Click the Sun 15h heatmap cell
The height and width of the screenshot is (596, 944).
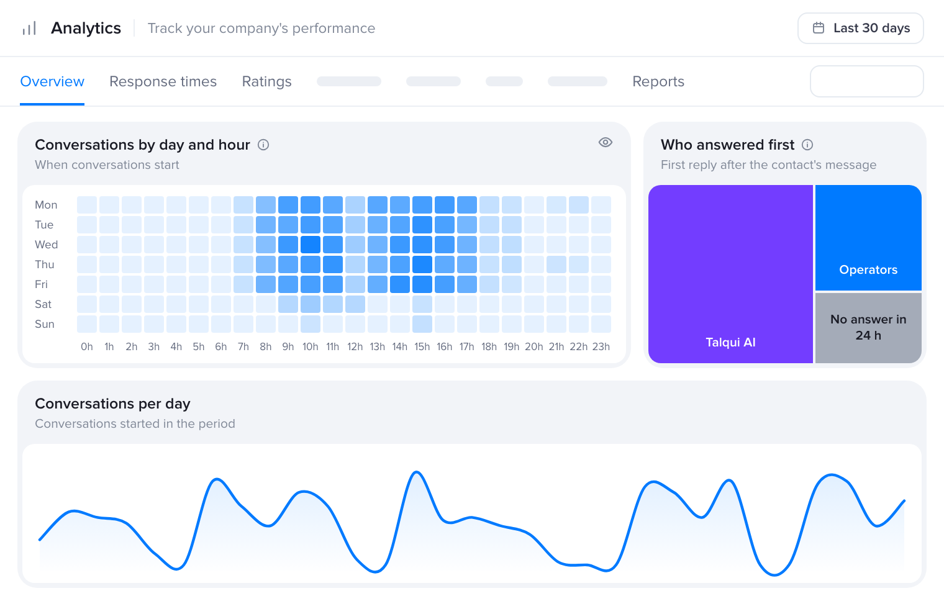click(x=422, y=324)
